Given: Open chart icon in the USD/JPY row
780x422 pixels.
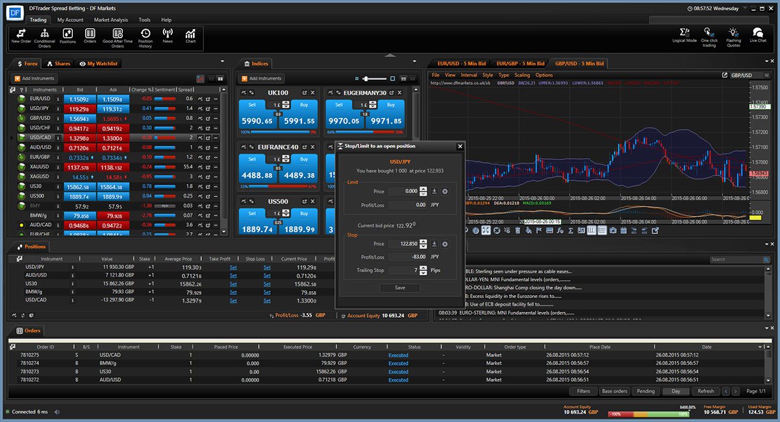Looking at the screenshot, I should click(201, 108).
